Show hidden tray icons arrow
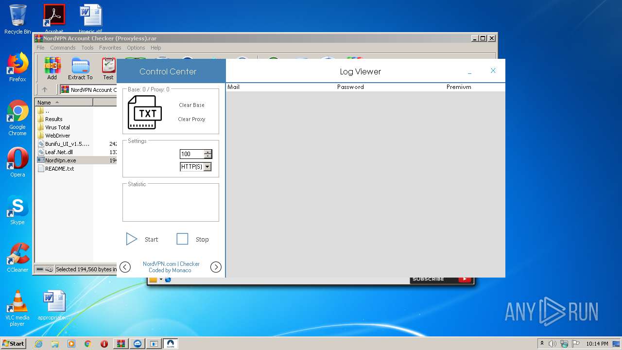Image resolution: width=622 pixels, height=350 pixels. tap(542, 343)
